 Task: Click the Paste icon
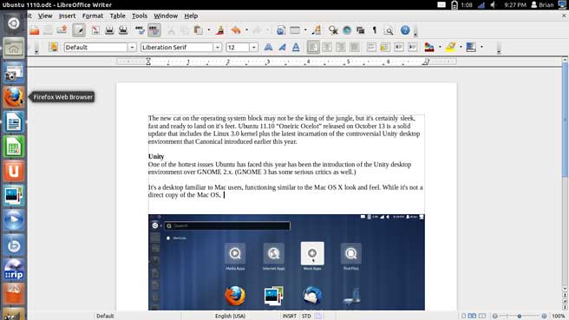(198, 30)
